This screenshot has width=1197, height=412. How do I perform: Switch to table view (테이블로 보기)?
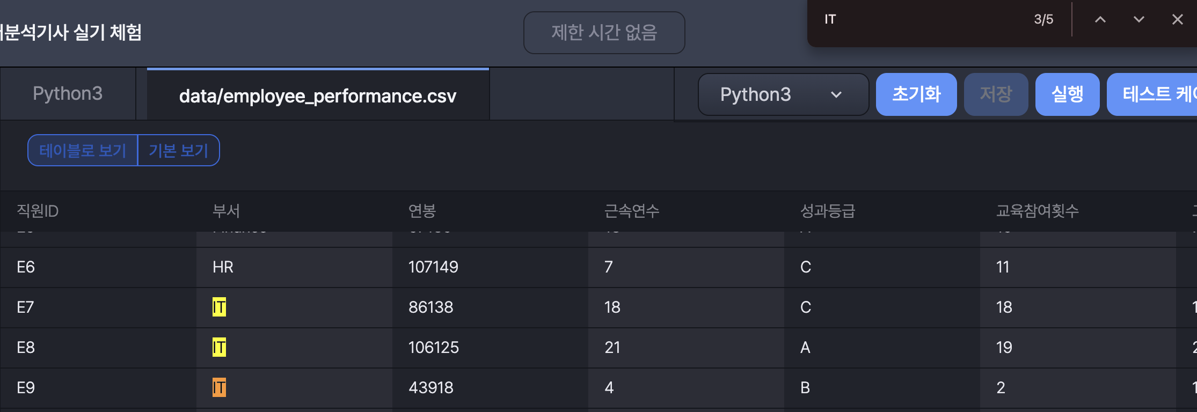[x=83, y=150]
